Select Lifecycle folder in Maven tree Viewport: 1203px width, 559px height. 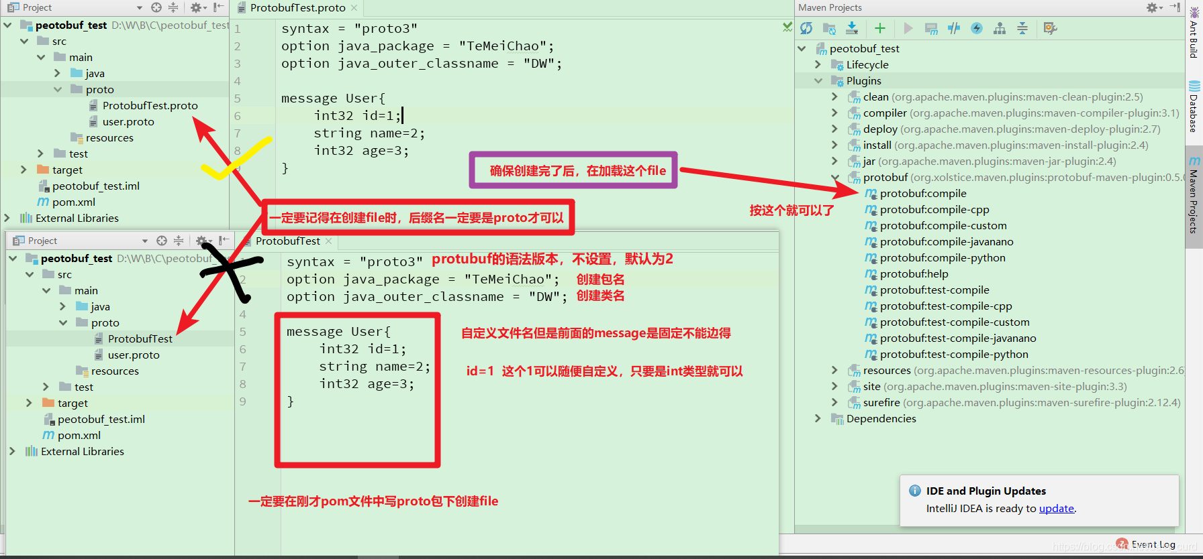867,65
